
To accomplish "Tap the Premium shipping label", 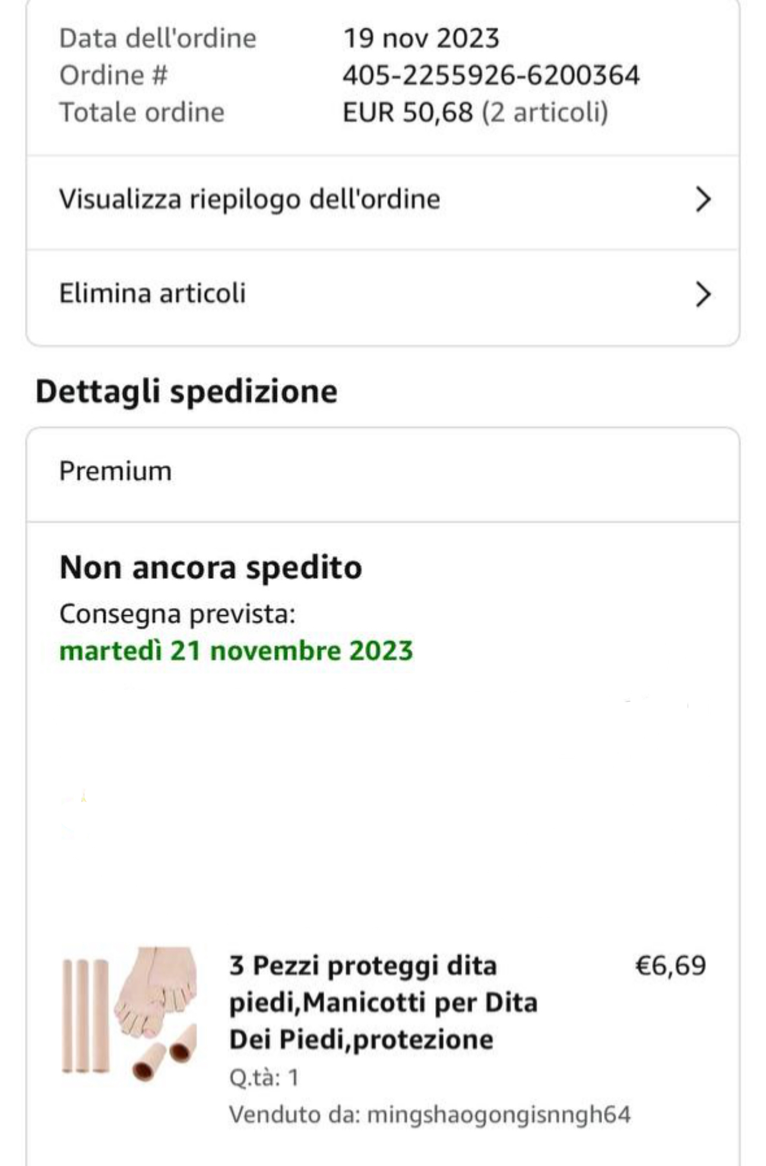I will pos(115,471).
